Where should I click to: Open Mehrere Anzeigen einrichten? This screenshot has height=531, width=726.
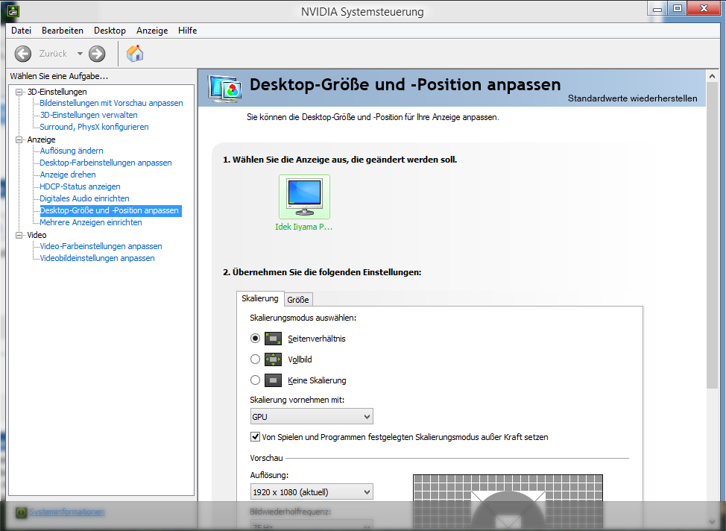click(91, 222)
